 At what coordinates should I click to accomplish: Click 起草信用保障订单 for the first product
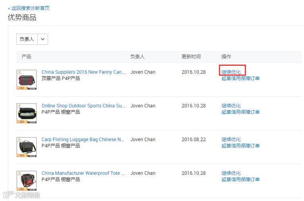click(x=240, y=78)
